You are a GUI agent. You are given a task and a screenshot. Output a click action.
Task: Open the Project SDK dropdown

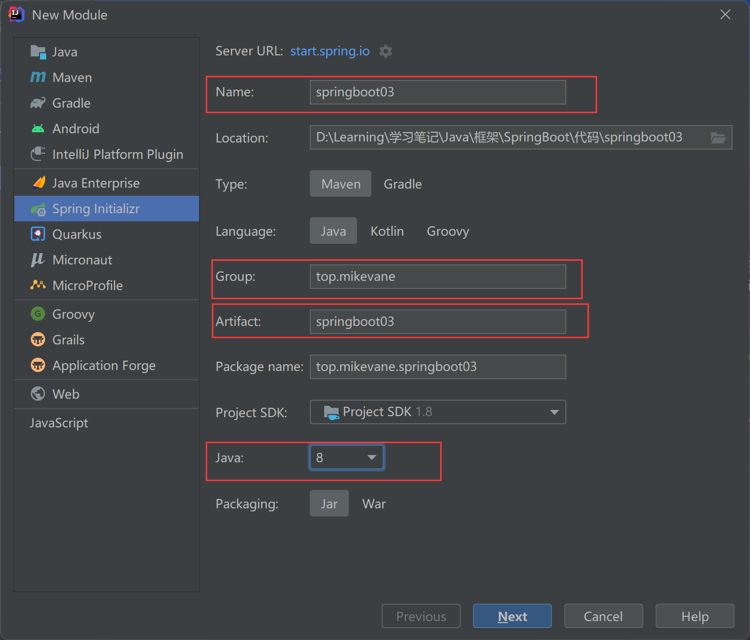(438, 412)
